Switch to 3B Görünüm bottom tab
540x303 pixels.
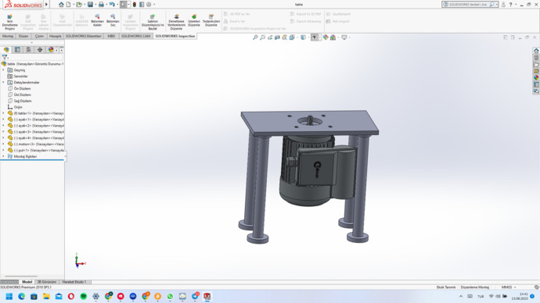pyautogui.click(x=46, y=282)
